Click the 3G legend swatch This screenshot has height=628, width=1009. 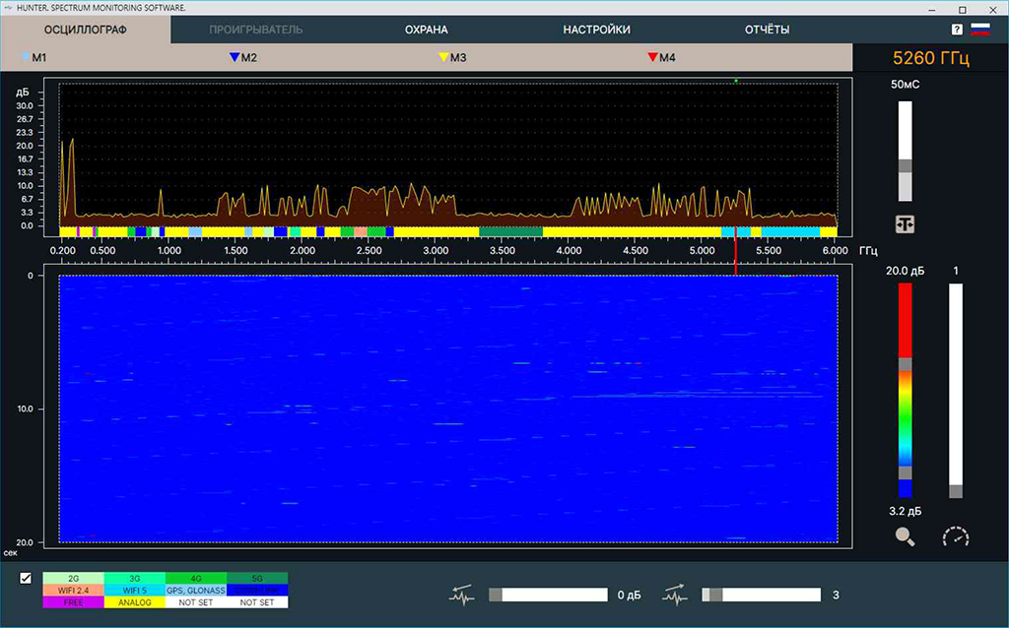point(134,579)
